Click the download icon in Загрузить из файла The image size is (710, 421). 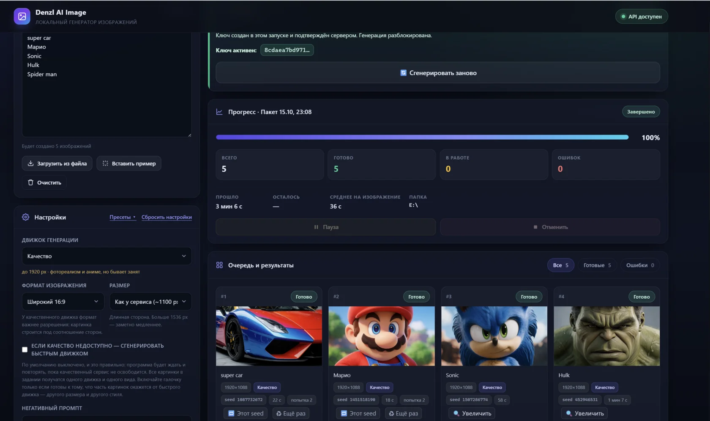(x=30, y=163)
